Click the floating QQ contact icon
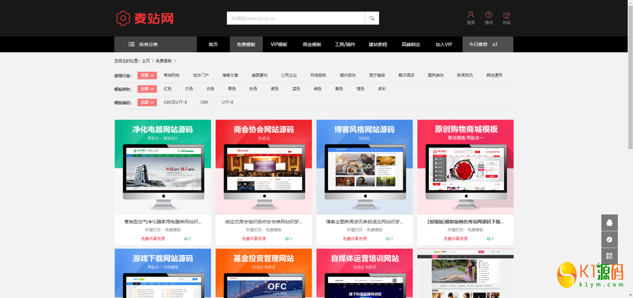This screenshot has height=298, width=633. (x=609, y=223)
